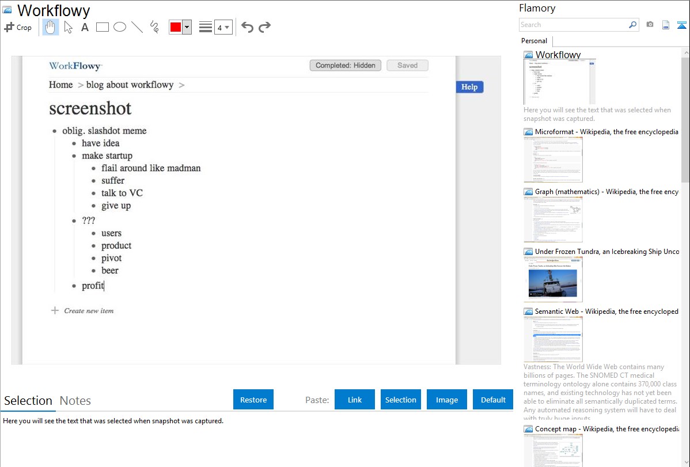Focus the Flamory search field
This screenshot has height=467, width=690.
pyautogui.click(x=574, y=25)
